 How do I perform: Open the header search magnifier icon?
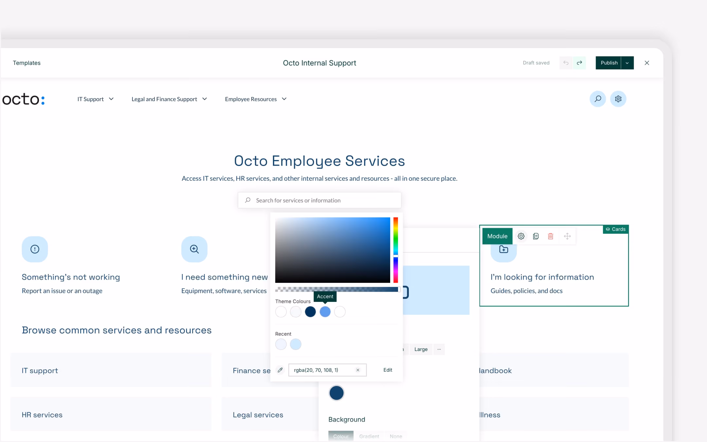coord(598,99)
